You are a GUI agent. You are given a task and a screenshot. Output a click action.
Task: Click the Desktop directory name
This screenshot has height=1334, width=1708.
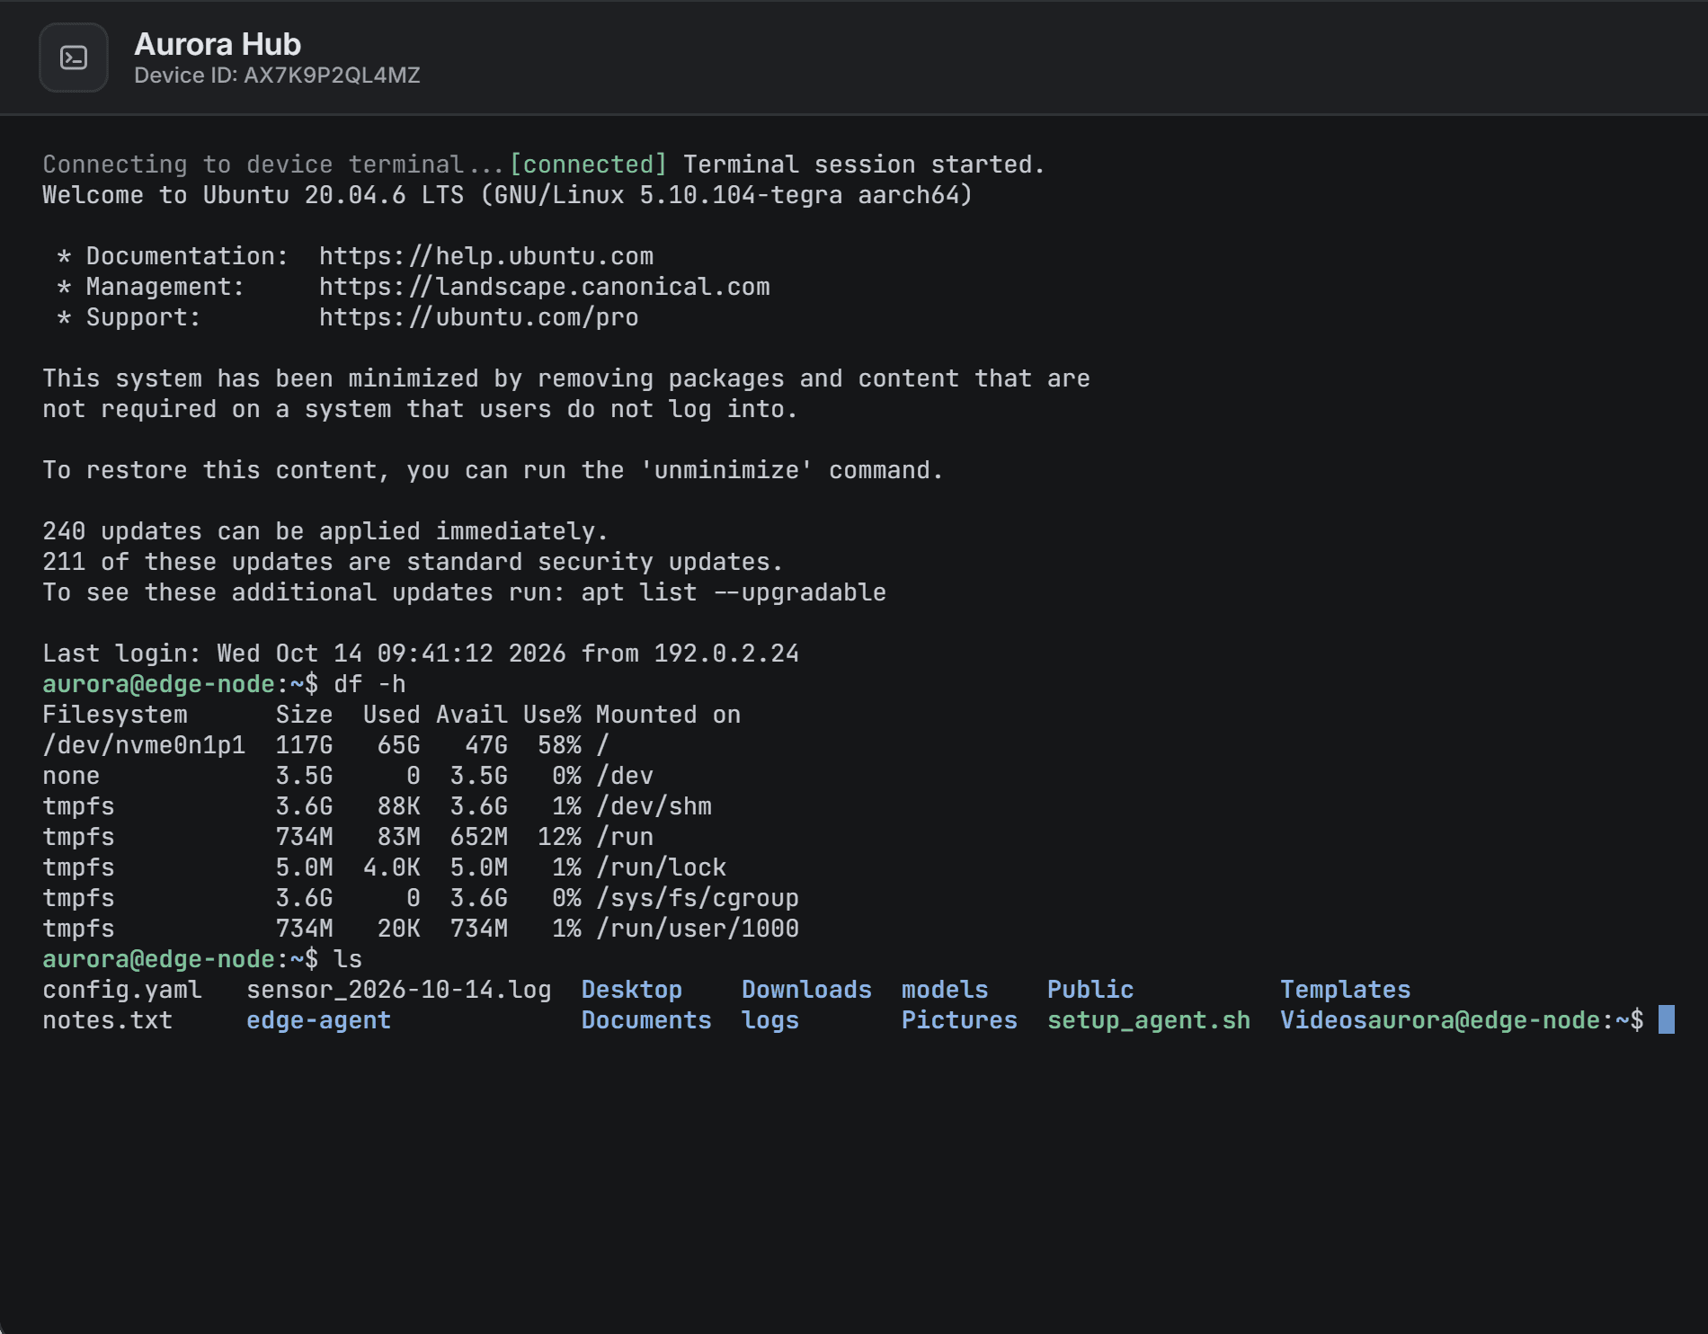632,990
